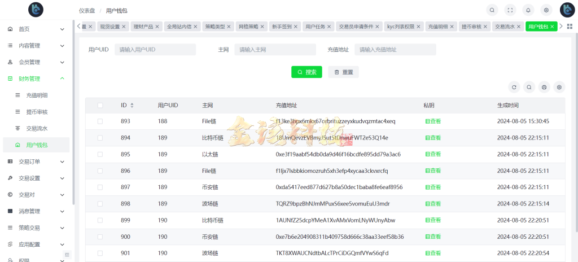Expand the 首页 sidebar menu chevron
The image size is (578, 262).
click(62, 29)
